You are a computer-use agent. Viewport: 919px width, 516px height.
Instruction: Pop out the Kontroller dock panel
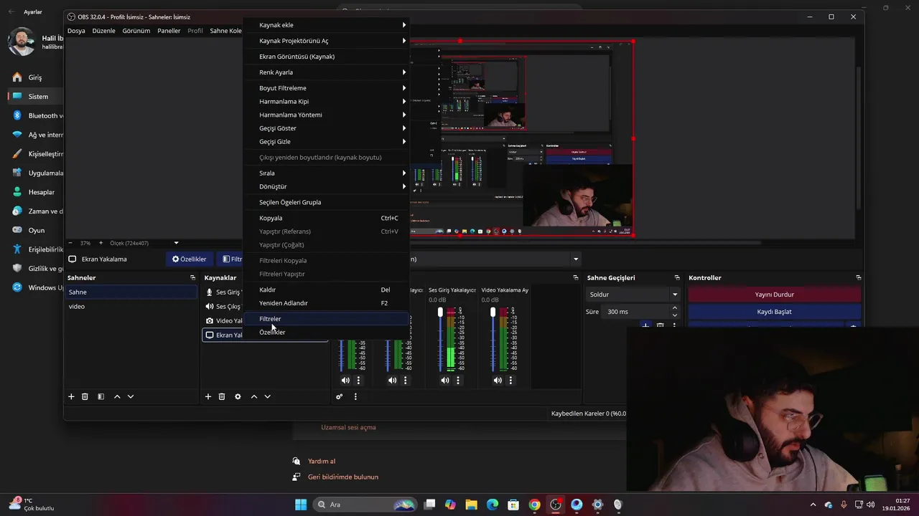click(x=858, y=277)
